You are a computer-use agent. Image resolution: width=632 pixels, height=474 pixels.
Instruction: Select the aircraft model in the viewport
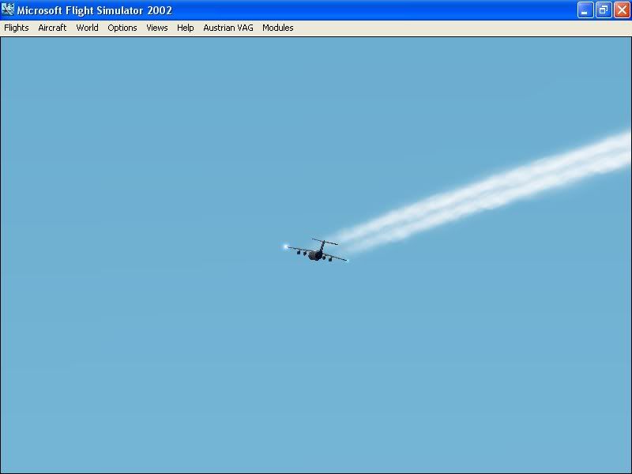click(316, 251)
